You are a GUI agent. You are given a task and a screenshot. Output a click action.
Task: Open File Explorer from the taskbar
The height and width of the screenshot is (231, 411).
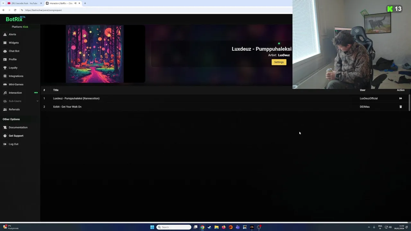[x=216, y=227]
